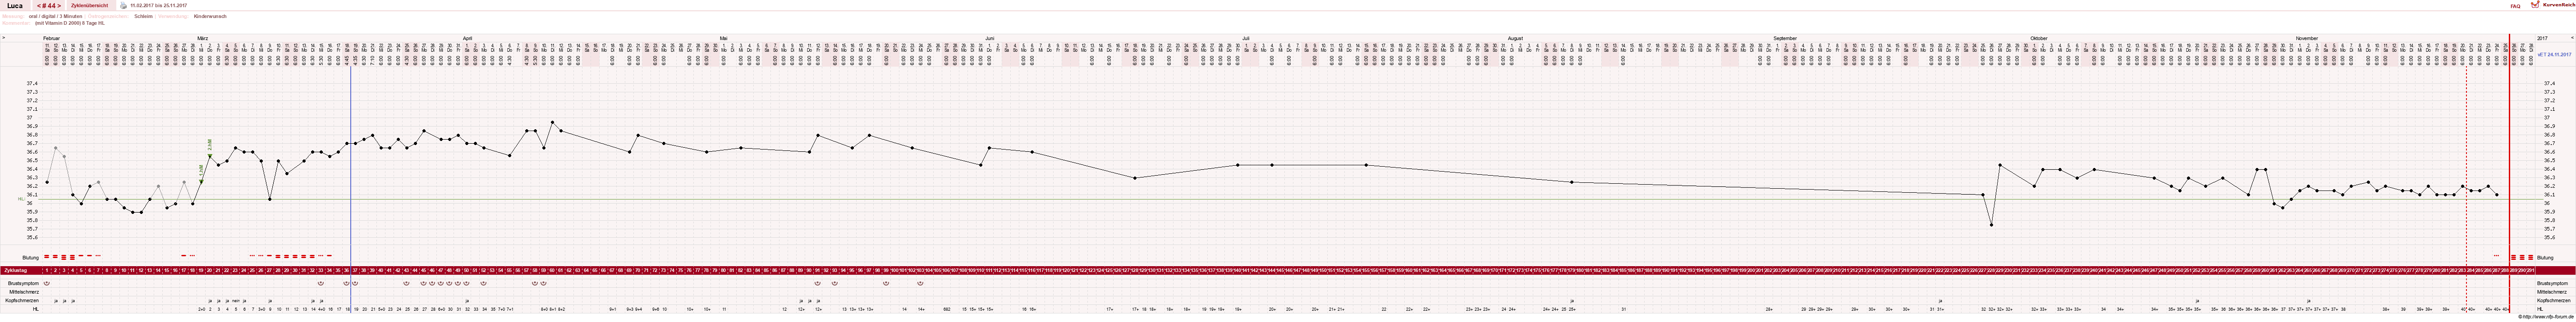
Task: Click Brustsymptom icon on cycle day 33
Action: pos(321,283)
